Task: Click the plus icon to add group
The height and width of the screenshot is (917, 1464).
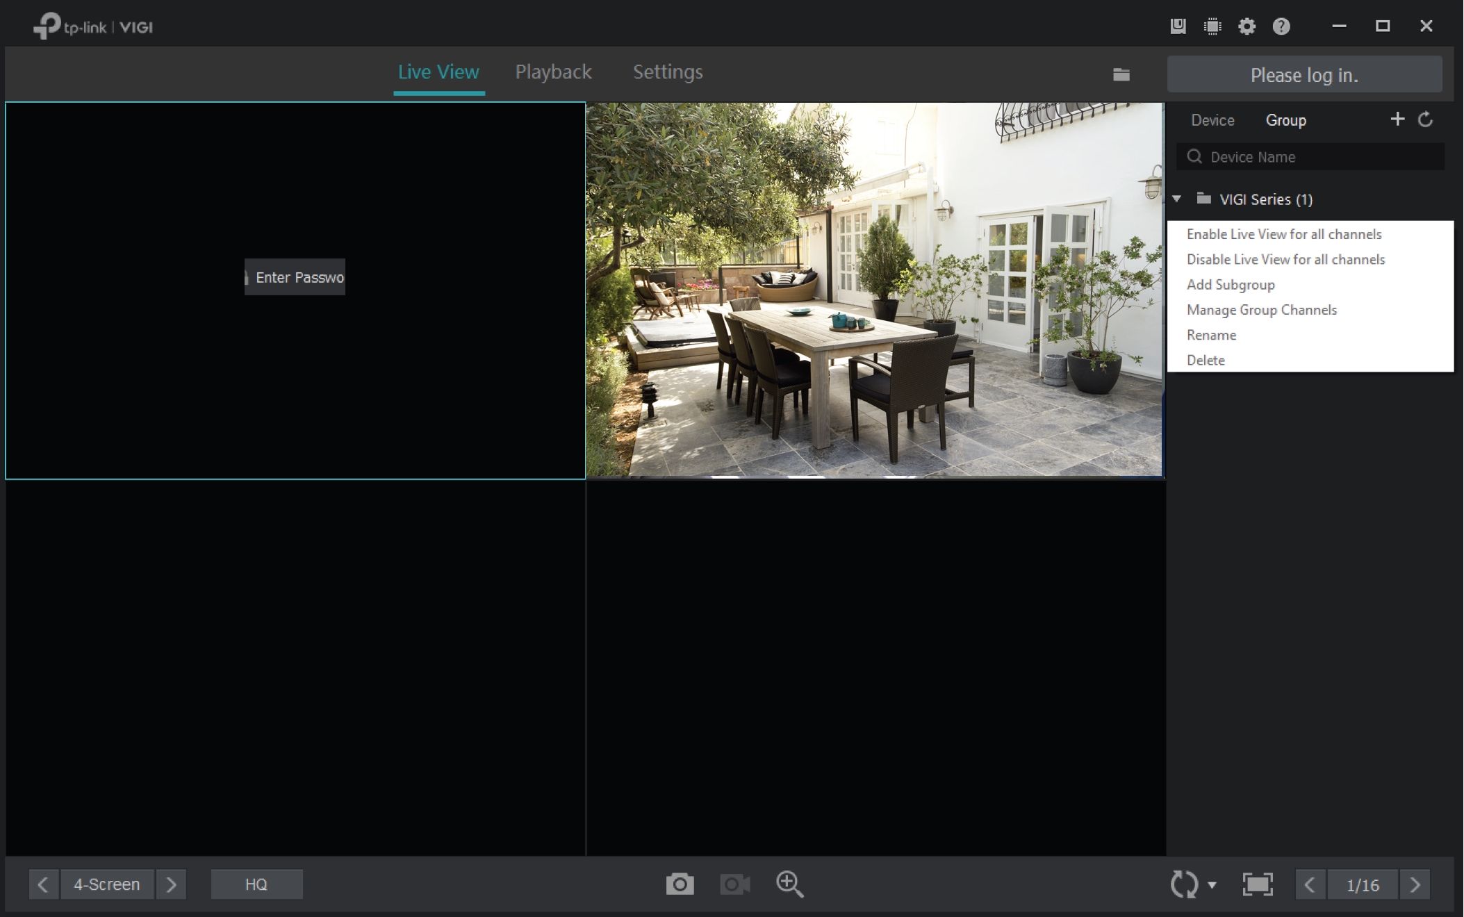Action: pyautogui.click(x=1397, y=119)
